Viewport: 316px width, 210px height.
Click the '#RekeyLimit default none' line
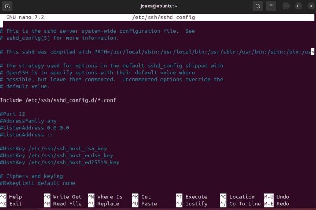[38, 183]
